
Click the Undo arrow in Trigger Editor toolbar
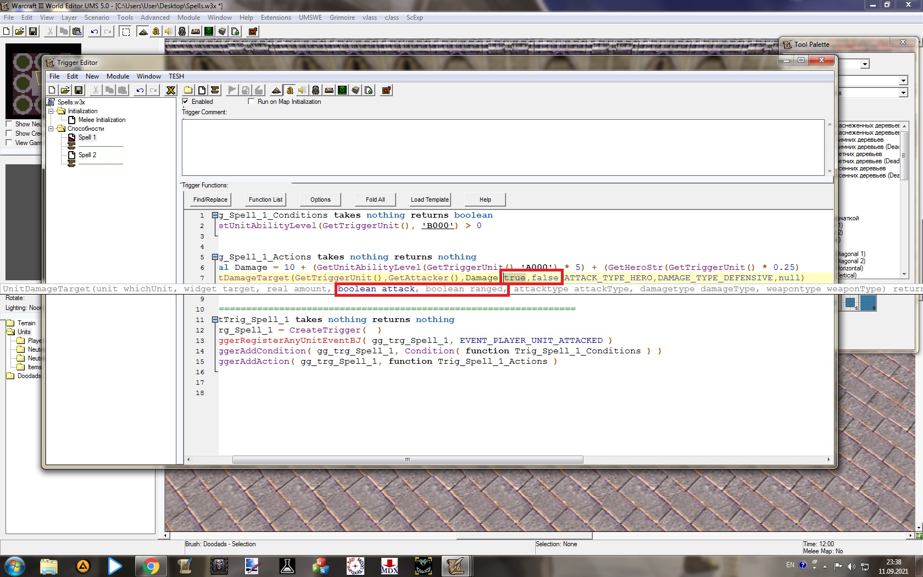coord(140,90)
